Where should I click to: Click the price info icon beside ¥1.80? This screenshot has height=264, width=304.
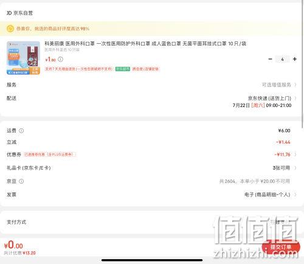point(60,59)
